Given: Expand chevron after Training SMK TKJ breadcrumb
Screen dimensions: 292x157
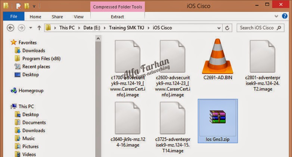Looking at the screenshot, I should [148, 28].
